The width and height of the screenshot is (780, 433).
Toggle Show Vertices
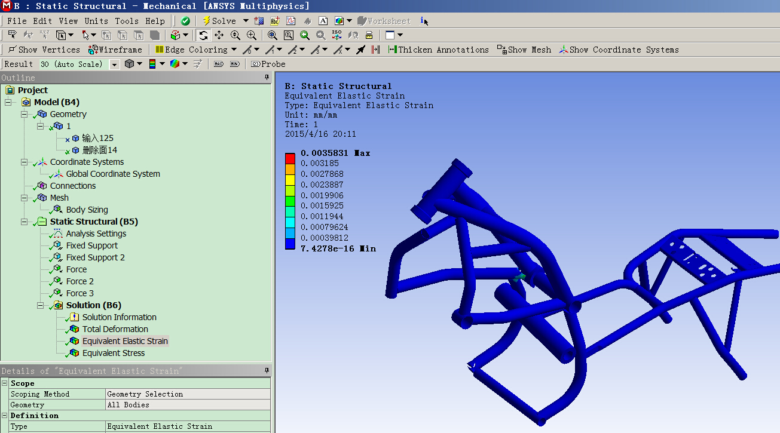click(44, 50)
